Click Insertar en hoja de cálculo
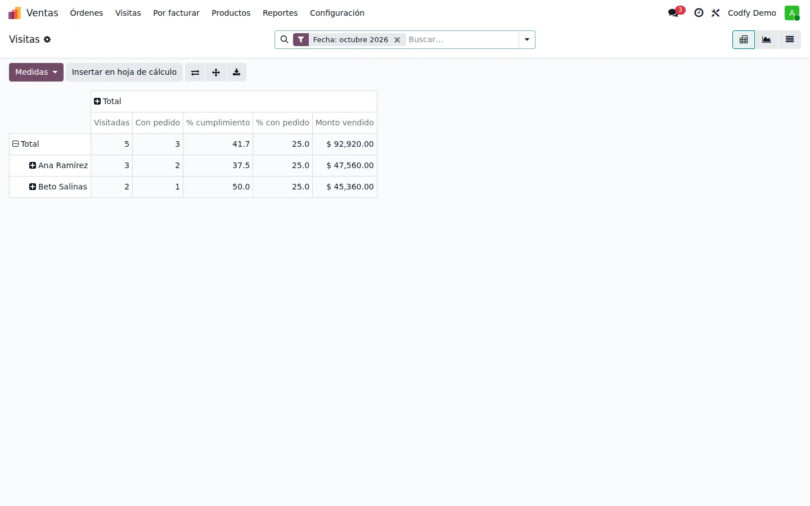The image size is (810, 506). pos(124,73)
